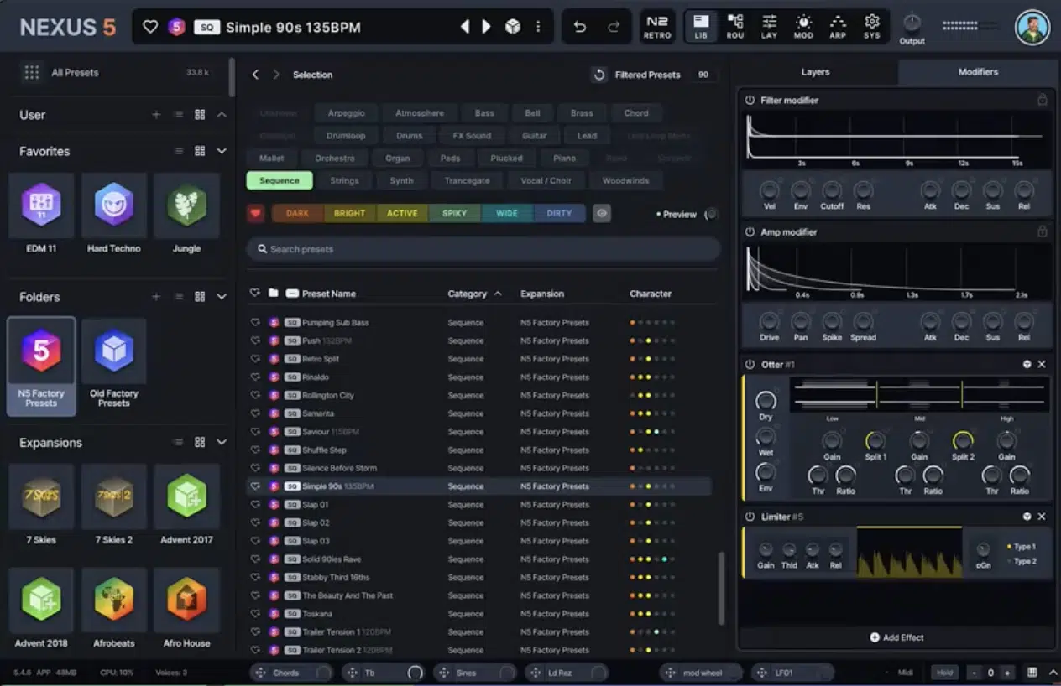This screenshot has width=1061, height=686.
Task: Click the Filter Cutoff knob
Action: point(832,190)
